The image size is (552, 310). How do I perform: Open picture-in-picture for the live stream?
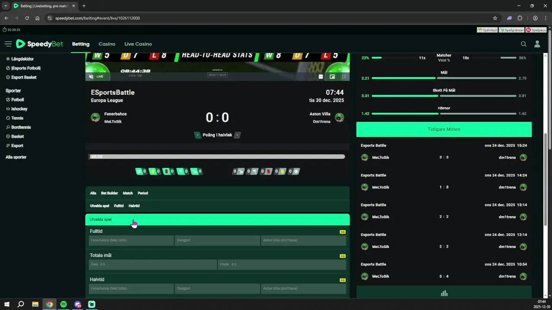pos(332,77)
